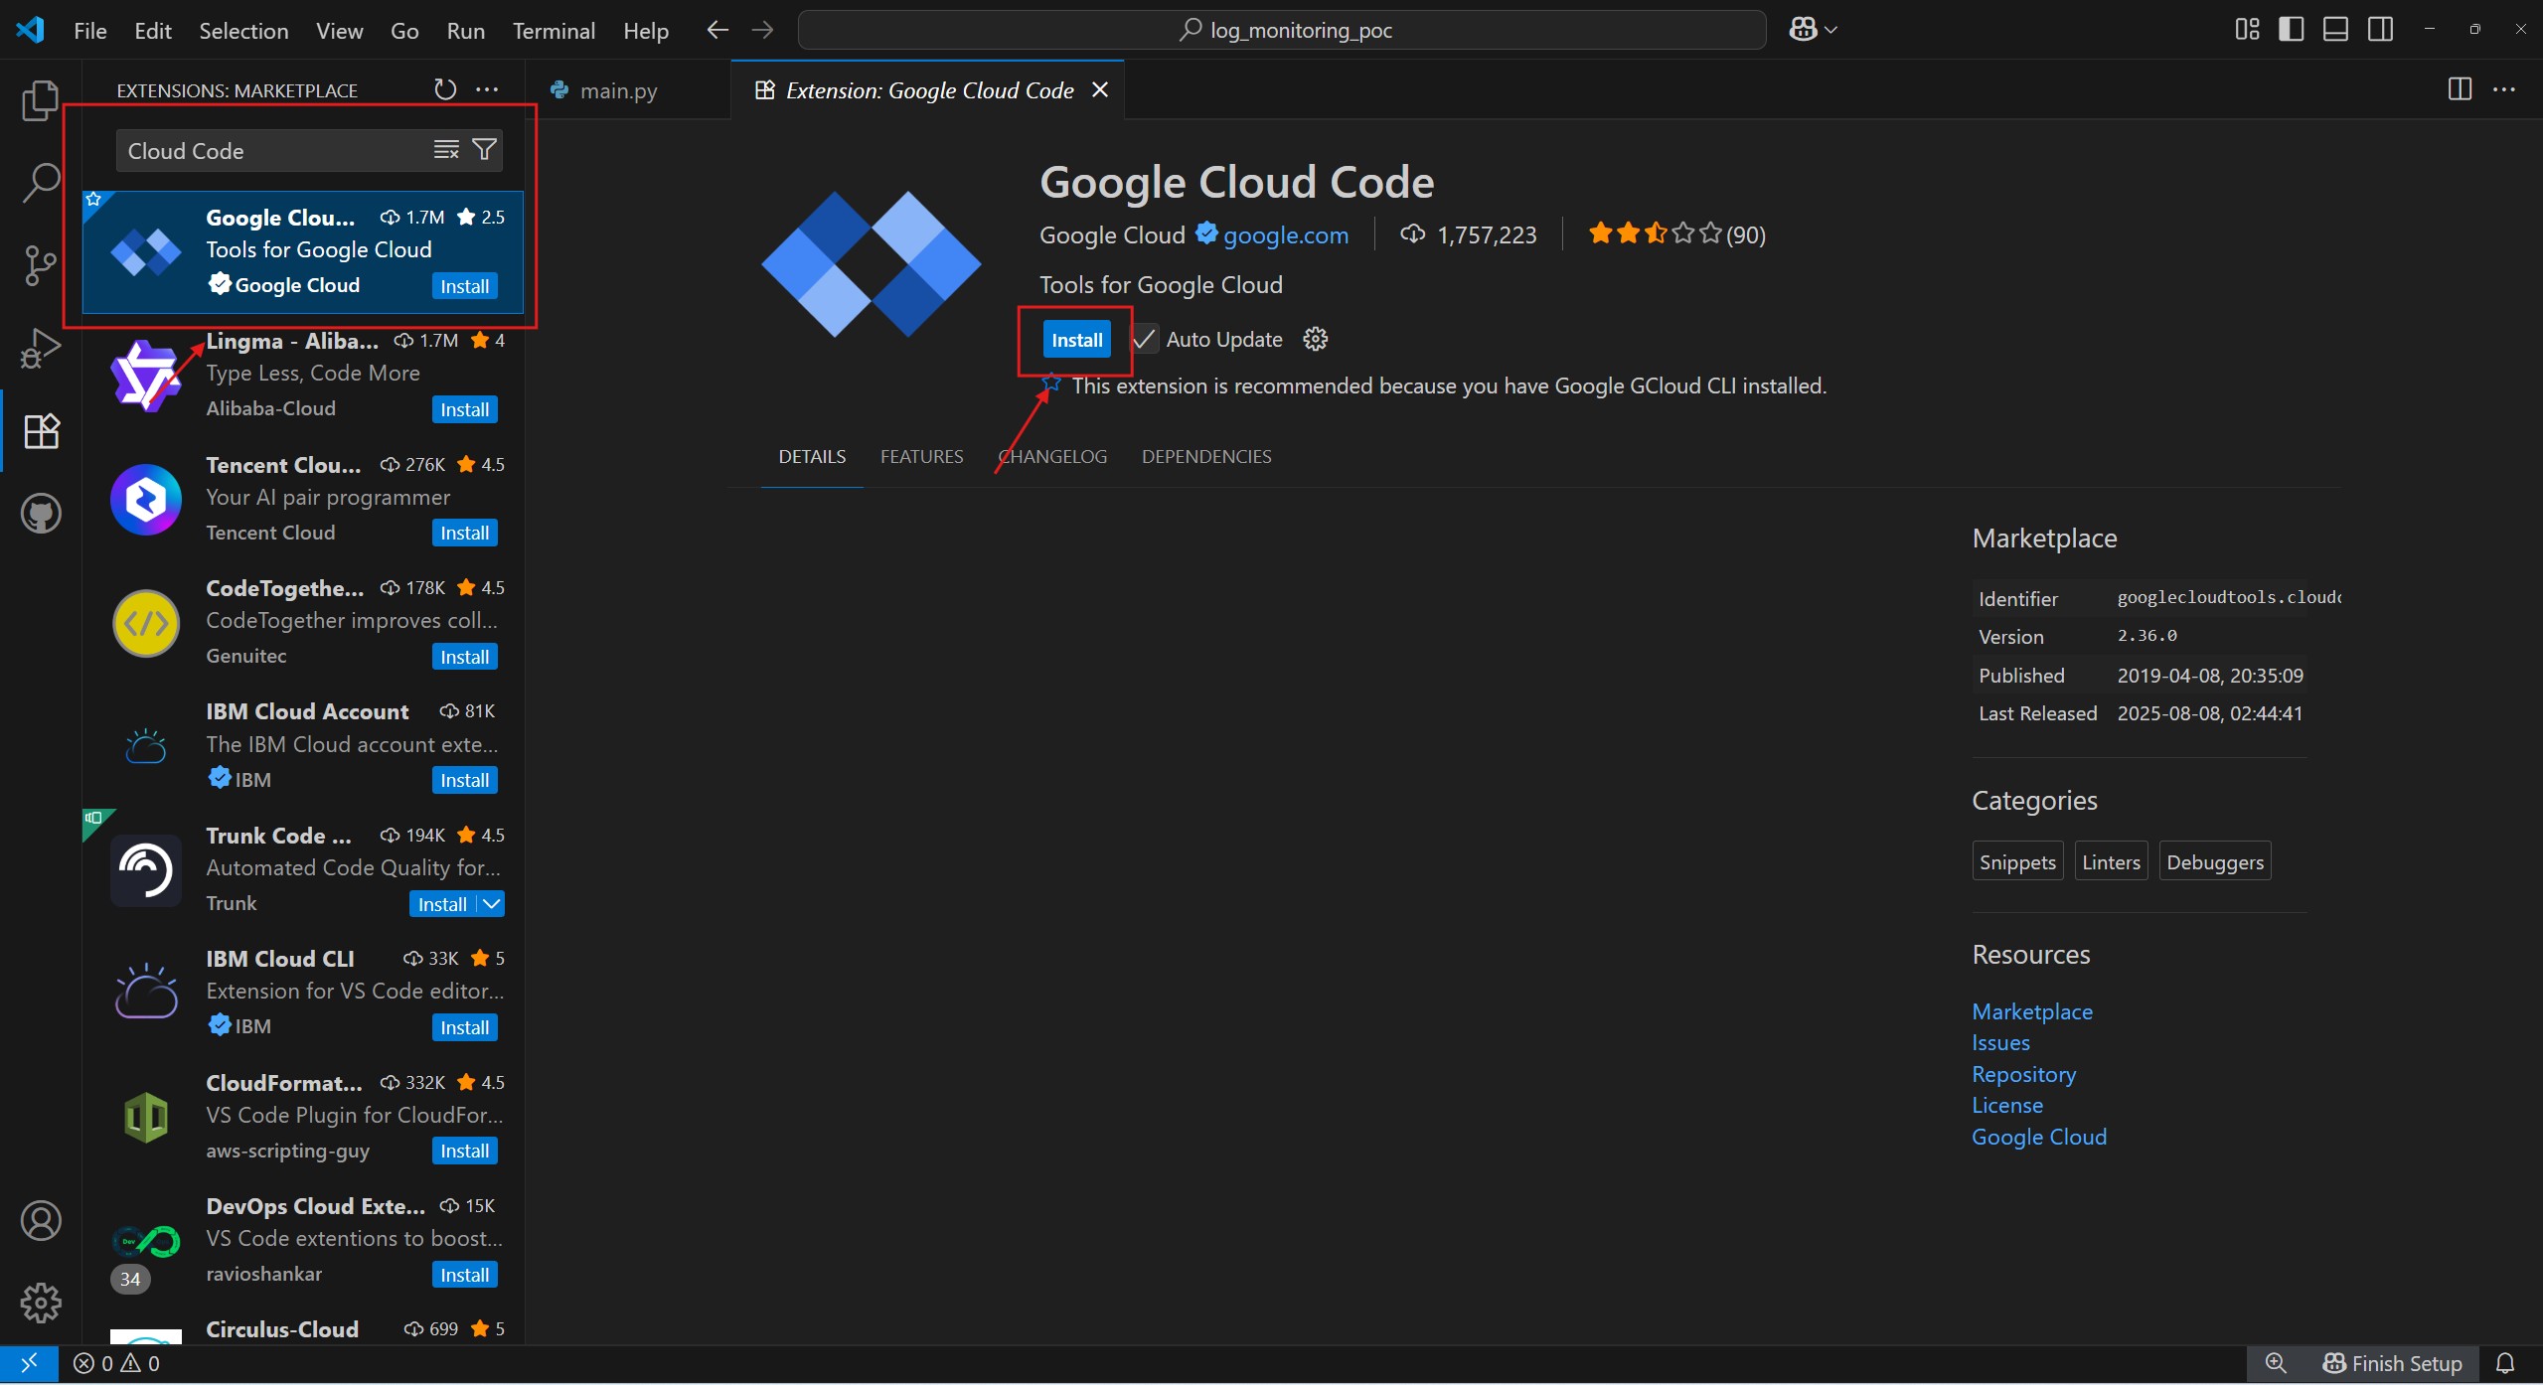This screenshot has width=2543, height=1385.
Task: Open the Search view icon
Action: tap(40, 183)
